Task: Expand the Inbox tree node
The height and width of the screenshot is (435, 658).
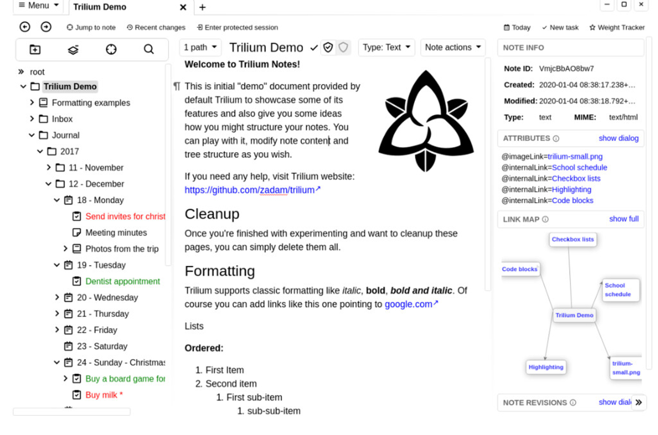Action: (x=32, y=119)
